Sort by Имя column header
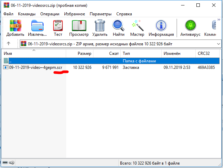Screen dimensions: 223x168 (34, 54)
